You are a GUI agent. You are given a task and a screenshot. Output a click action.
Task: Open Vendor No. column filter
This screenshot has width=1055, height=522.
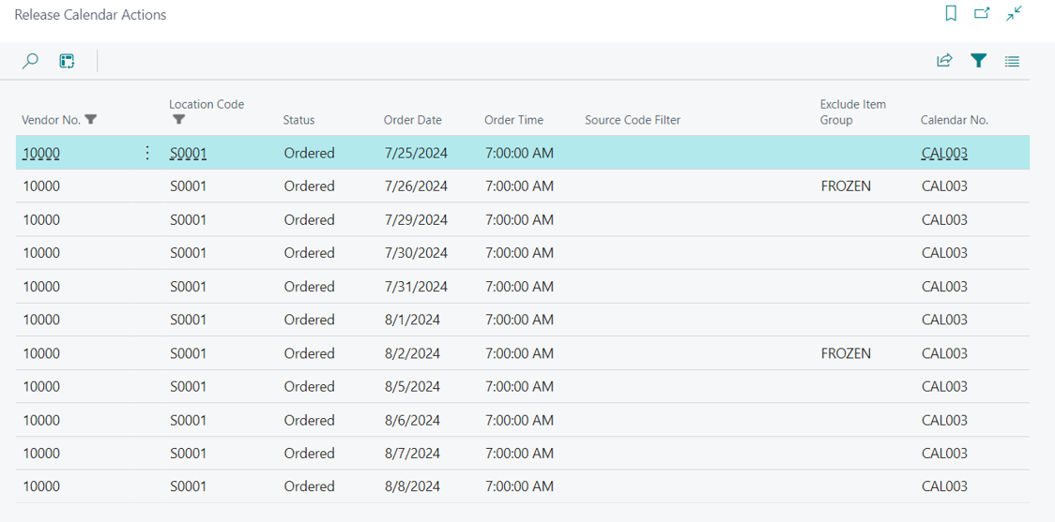tap(91, 120)
